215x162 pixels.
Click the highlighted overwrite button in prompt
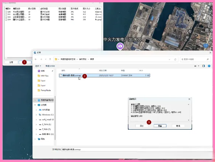(160, 126)
